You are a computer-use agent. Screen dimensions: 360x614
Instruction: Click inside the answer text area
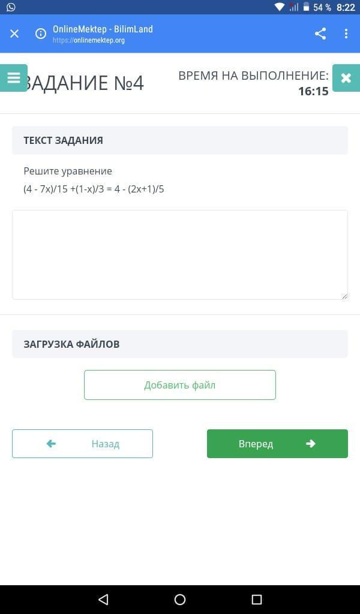[x=180, y=254]
